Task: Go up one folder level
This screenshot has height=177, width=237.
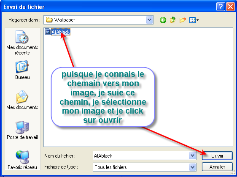Action: (173, 20)
